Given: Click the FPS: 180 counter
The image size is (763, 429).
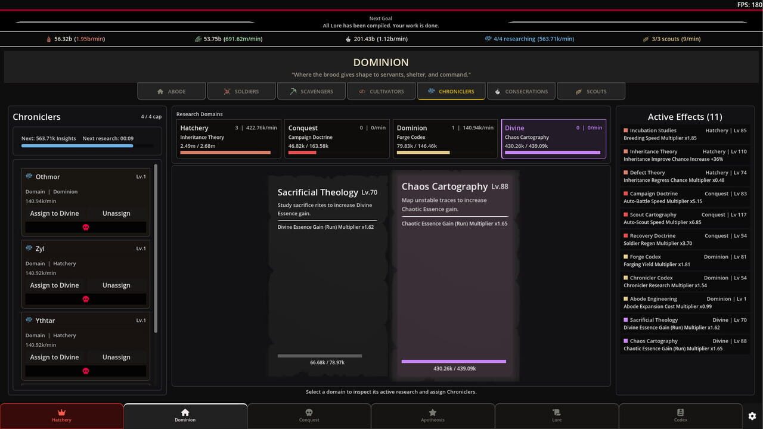Looking at the screenshot, I should [749, 5].
